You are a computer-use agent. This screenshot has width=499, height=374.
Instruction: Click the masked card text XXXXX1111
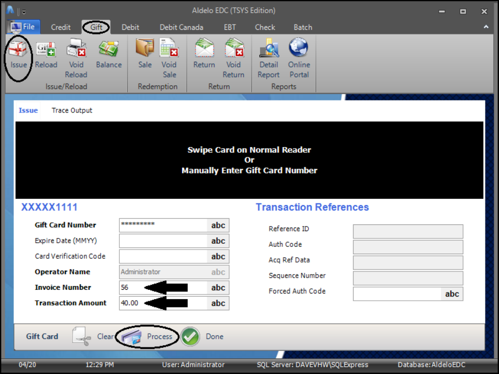[x=49, y=207]
